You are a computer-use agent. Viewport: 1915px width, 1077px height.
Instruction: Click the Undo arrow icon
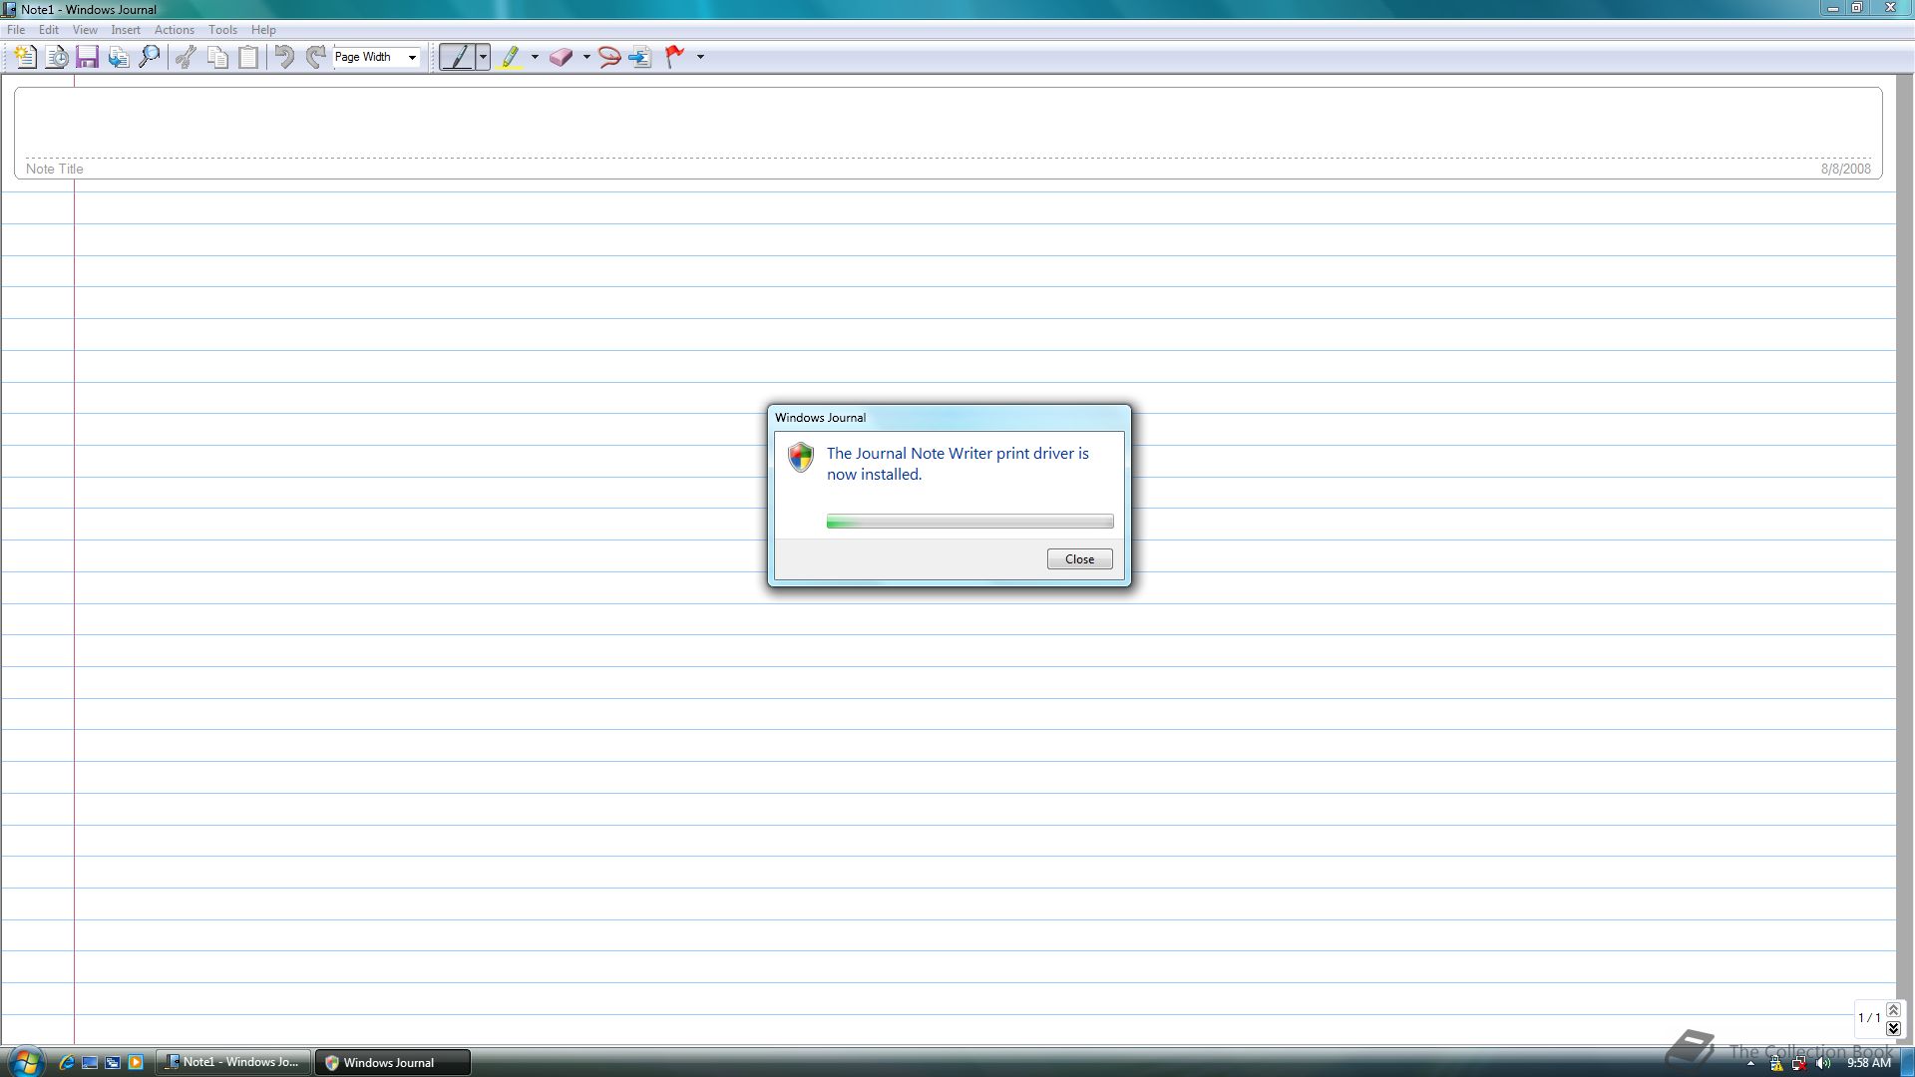(x=284, y=57)
